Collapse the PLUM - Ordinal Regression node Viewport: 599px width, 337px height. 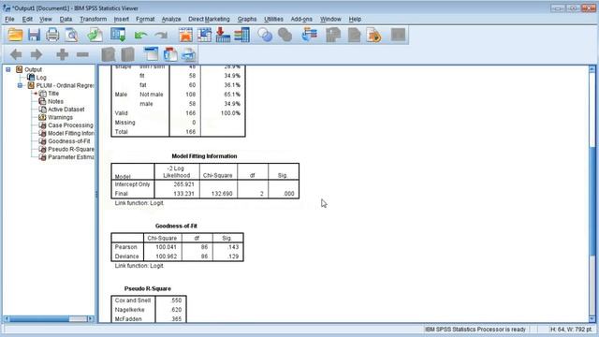click(21, 85)
